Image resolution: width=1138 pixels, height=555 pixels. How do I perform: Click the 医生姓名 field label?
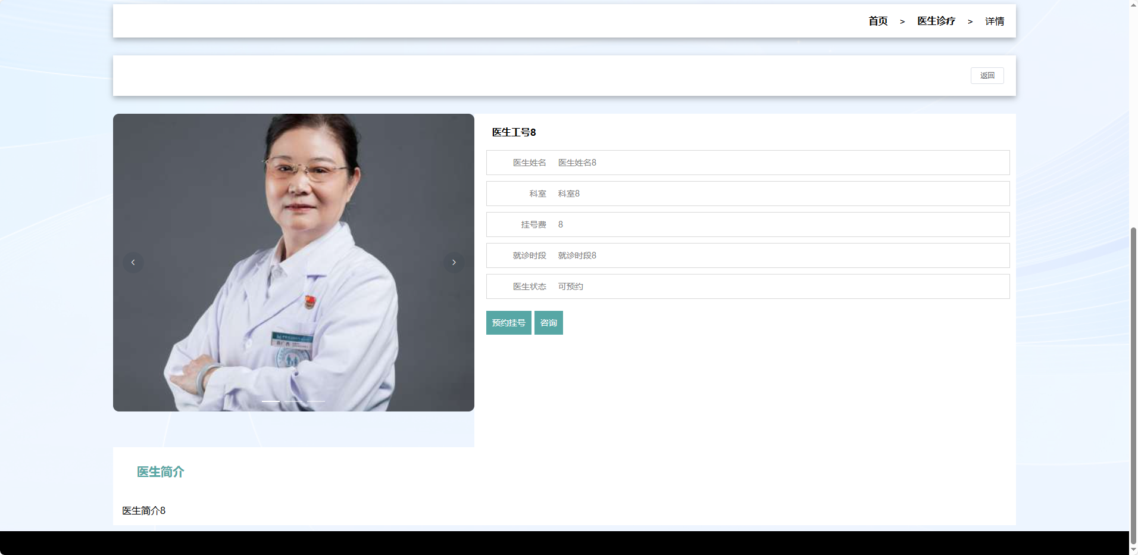click(530, 163)
